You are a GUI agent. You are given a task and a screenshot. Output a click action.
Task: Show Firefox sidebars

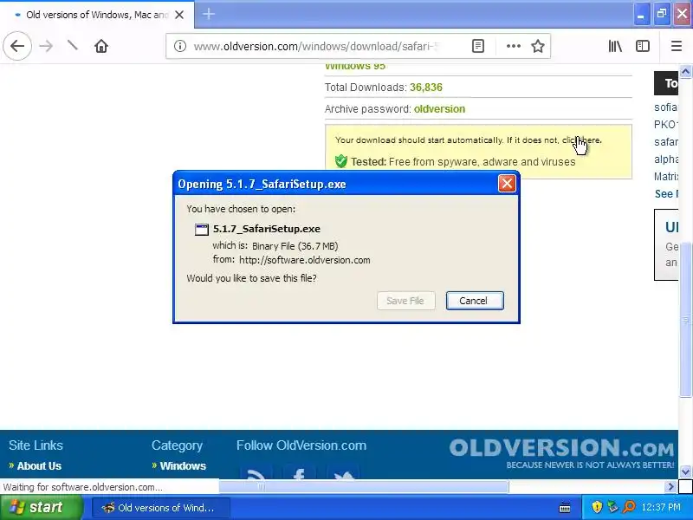[x=643, y=46]
